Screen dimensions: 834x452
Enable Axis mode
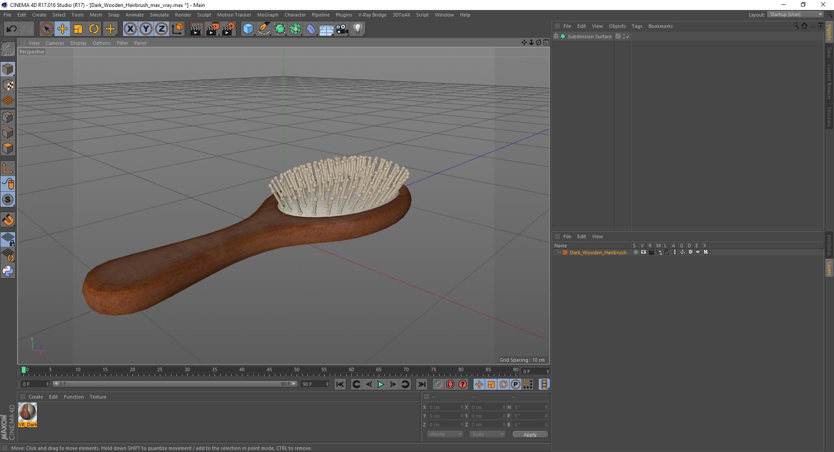coord(8,168)
